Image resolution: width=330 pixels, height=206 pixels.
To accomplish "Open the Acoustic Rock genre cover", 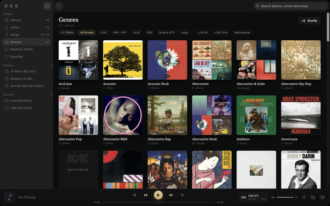I will pos(167,60).
